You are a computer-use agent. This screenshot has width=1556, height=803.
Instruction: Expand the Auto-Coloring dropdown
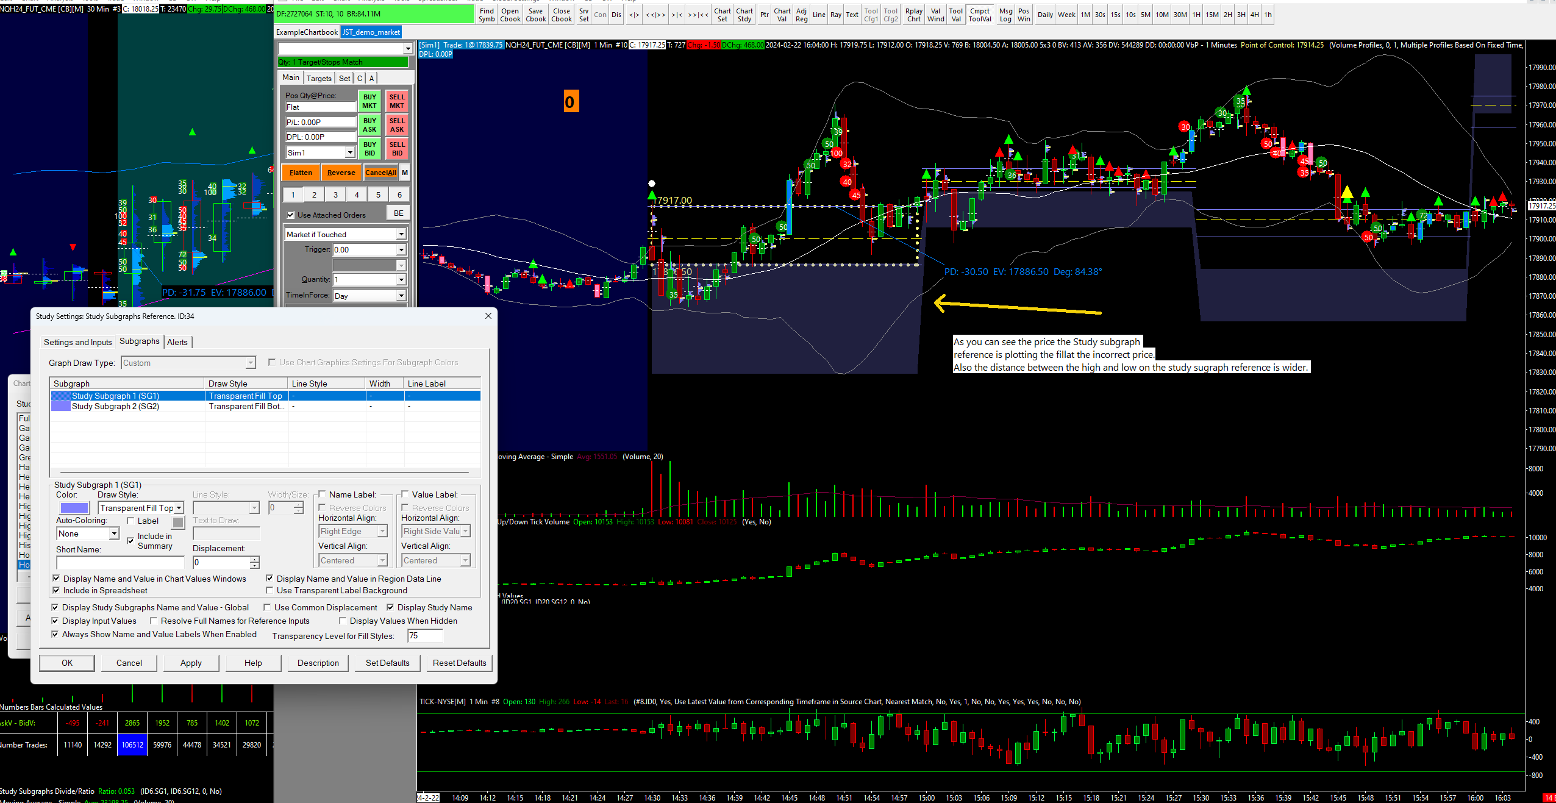[x=113, y=534]
